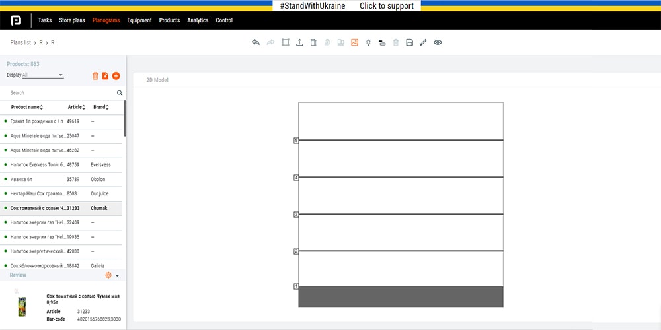The image size is (661, 330).
Task: Go to Store plans menu
Action: 72,20
